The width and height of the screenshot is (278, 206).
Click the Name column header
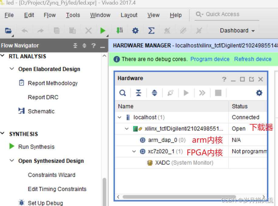171,106
